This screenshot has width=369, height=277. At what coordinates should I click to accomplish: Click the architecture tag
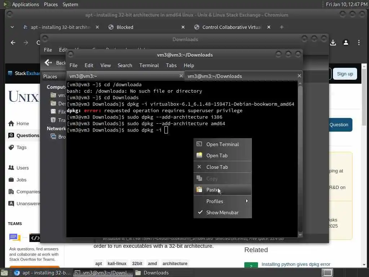click(x=175, y=264)
